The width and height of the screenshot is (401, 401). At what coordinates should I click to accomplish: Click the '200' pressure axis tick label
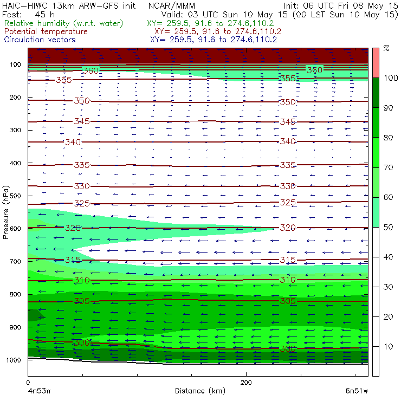click(15, 97)
